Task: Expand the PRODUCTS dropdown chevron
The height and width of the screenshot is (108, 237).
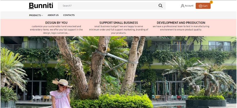Action: (42, 15)
